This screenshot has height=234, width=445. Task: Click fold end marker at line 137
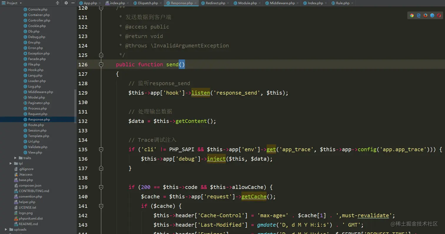[101, 168]
